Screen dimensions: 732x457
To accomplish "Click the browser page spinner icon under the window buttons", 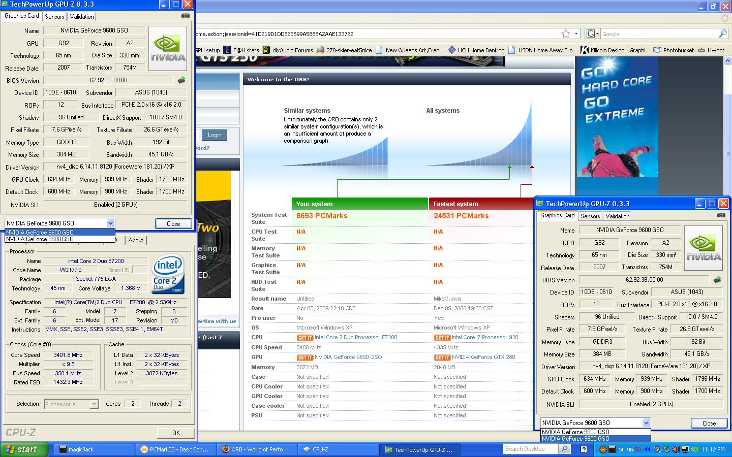I will pyautogui.click(x=724, y=18).
